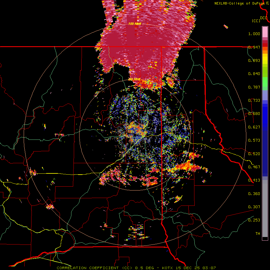Click the 0.253 scale value
Viewport: 270px width, 270px height.
point(254,220)
